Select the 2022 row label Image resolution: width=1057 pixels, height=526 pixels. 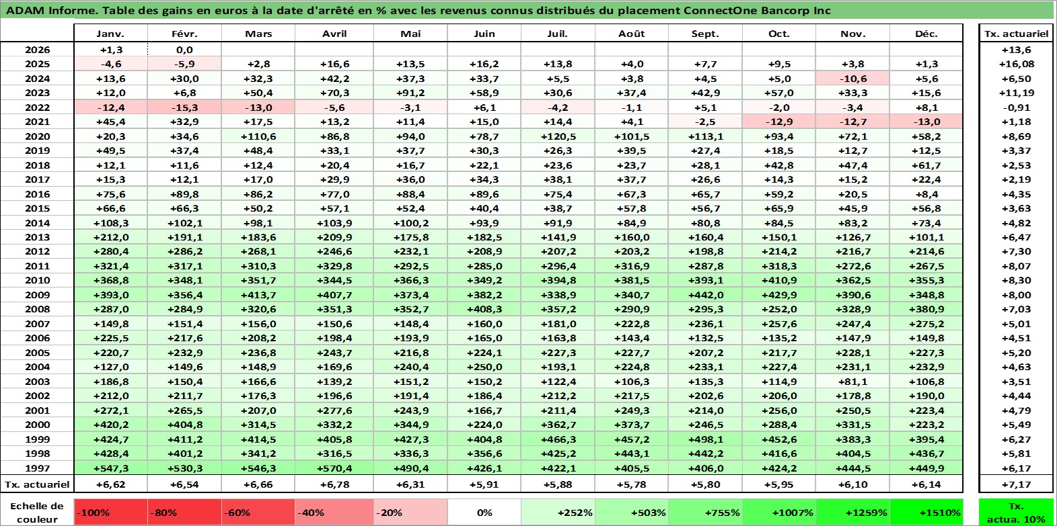tap(37, 107)
